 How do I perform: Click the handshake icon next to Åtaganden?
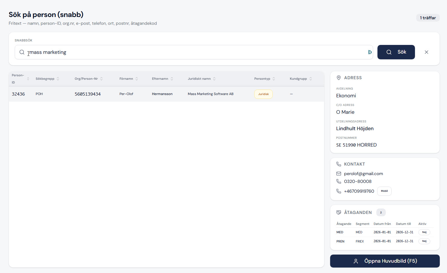pos(339,213)
